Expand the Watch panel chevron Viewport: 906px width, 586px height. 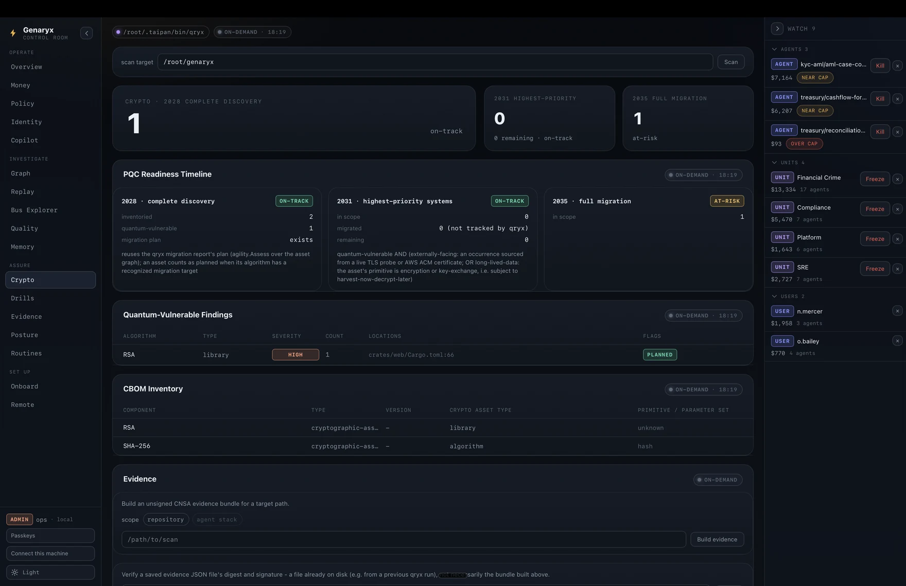[777, 29]
